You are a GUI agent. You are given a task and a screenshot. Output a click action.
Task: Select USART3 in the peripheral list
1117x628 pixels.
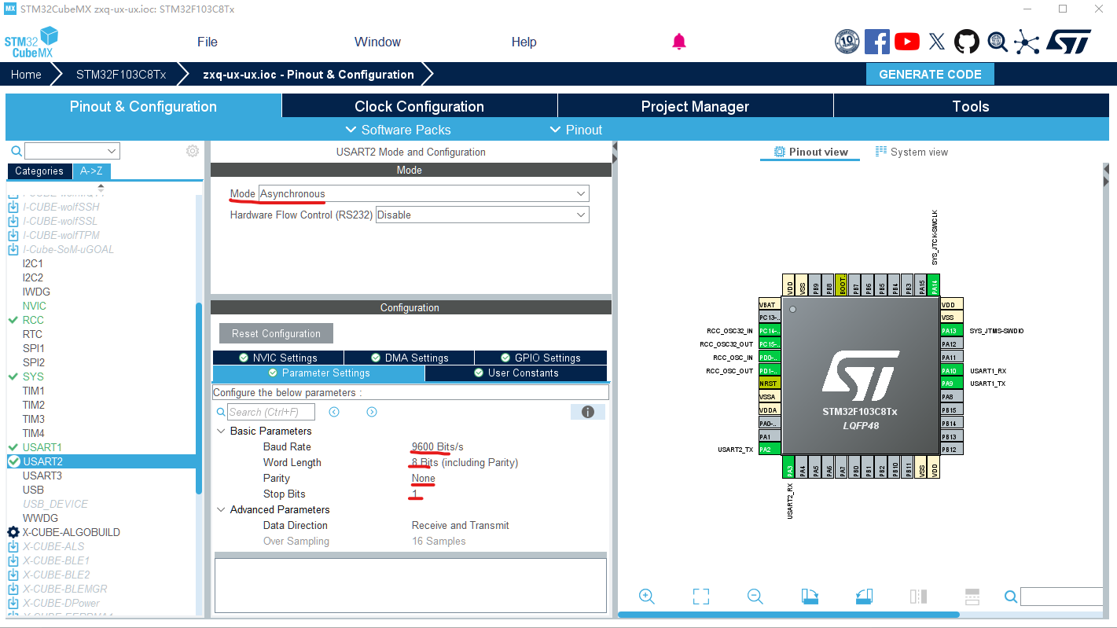coord(42,476)
